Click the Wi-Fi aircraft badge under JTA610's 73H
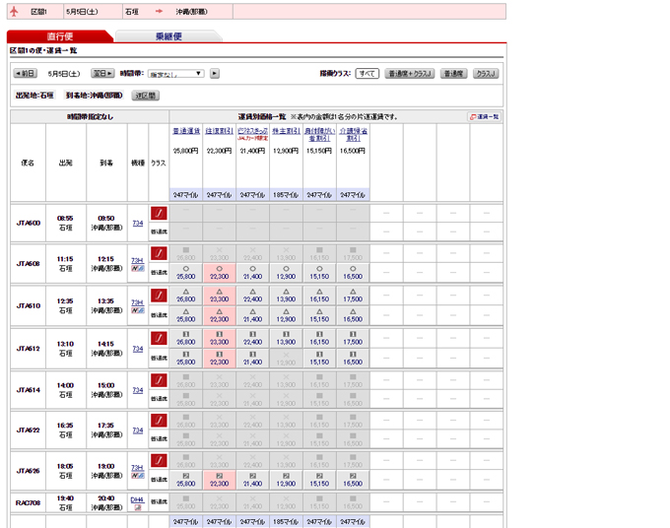670x528 pixels. point(138,310)
